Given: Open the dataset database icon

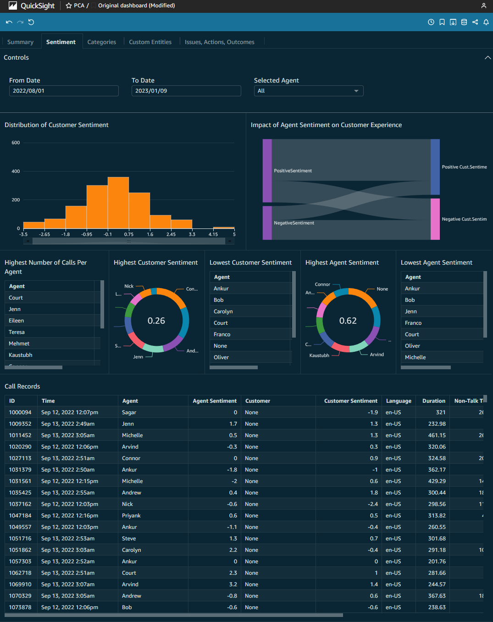Looking at the screenshot, I should tap(464, 22).
